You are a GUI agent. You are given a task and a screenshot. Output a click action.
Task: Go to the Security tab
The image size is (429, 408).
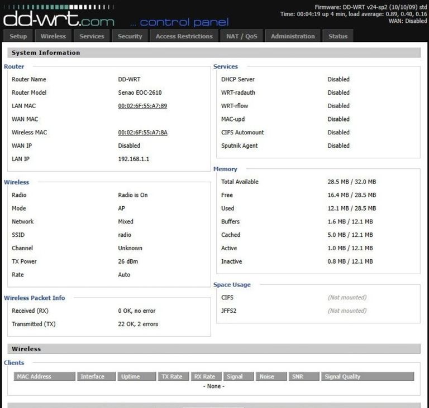[130, 36]
